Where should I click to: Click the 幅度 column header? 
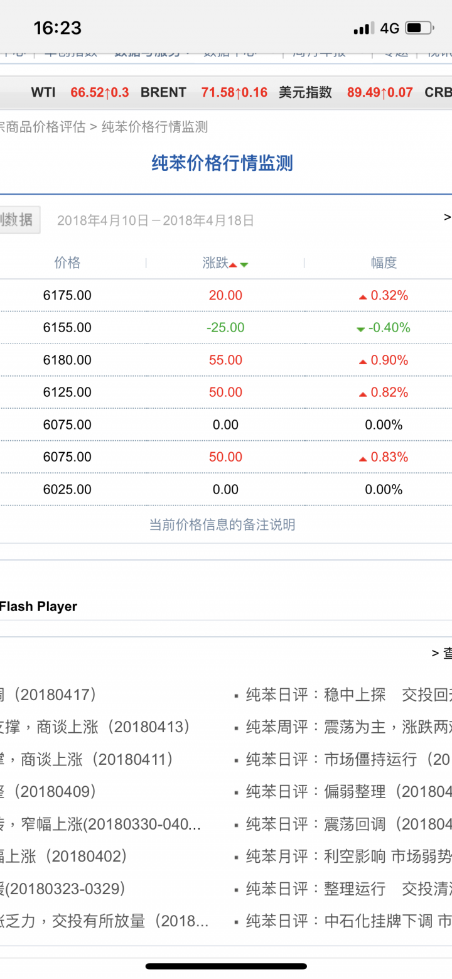pyautogui.click(x=384, y=263)
